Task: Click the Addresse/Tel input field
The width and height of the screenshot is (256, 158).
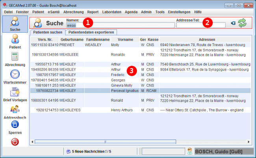Action: click(201, 25)
